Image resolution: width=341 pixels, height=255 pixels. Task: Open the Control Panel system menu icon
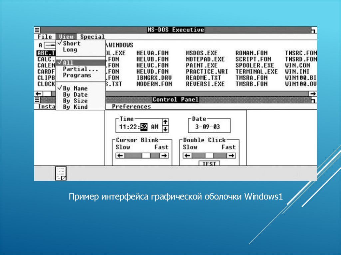[x=37, y=100]
